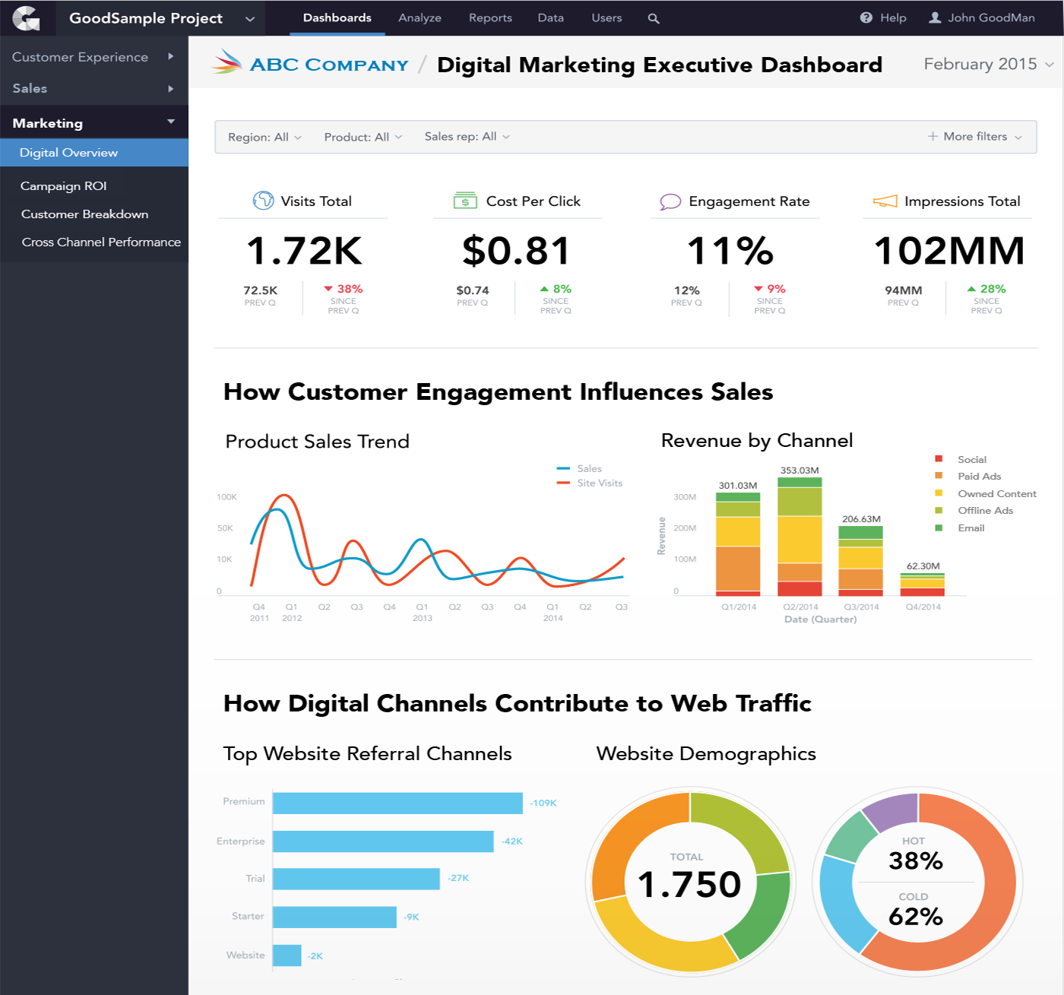Click the Help link
Viewport: 1064px width, 995px height.
click(x=883, y=17)
